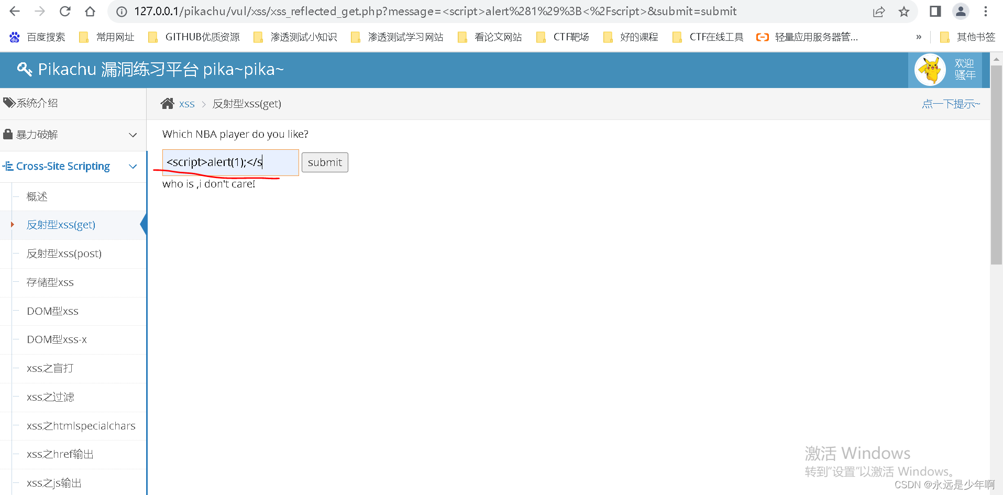Share this page via share icon
The image size is (1003, 495).
point(879,12)
